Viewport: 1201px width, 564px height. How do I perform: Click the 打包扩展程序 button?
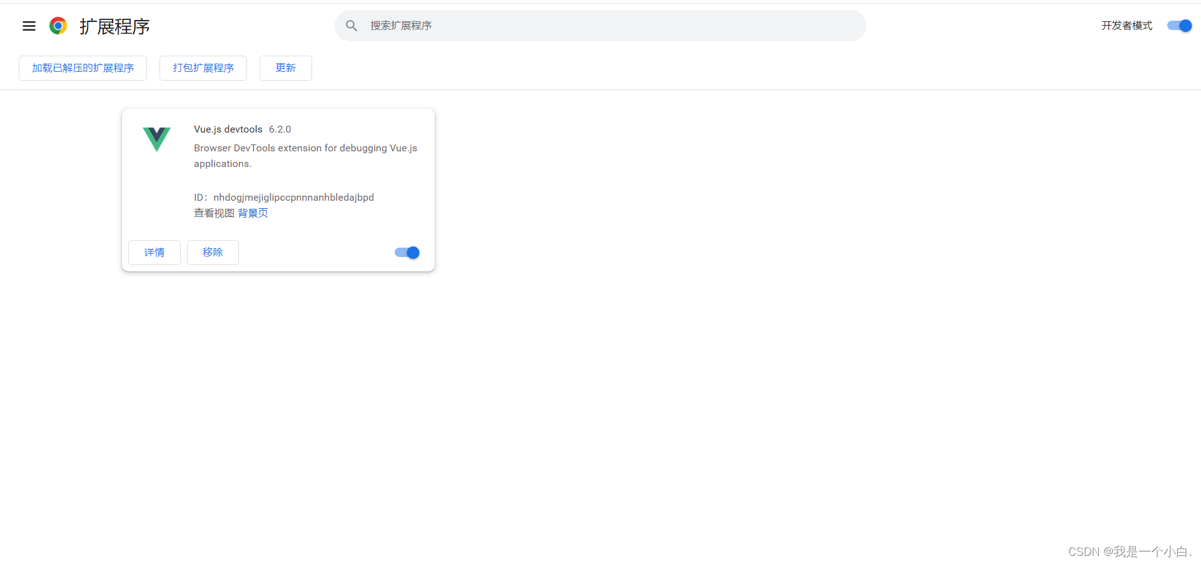[x=203, y=68]
